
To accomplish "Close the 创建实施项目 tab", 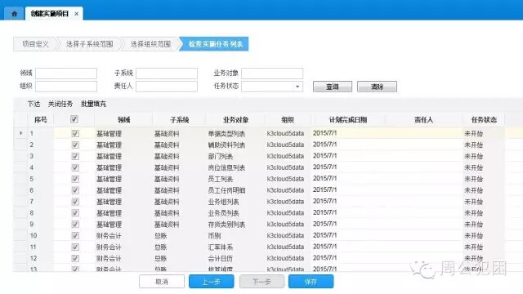I will click(x=76, y=14).
